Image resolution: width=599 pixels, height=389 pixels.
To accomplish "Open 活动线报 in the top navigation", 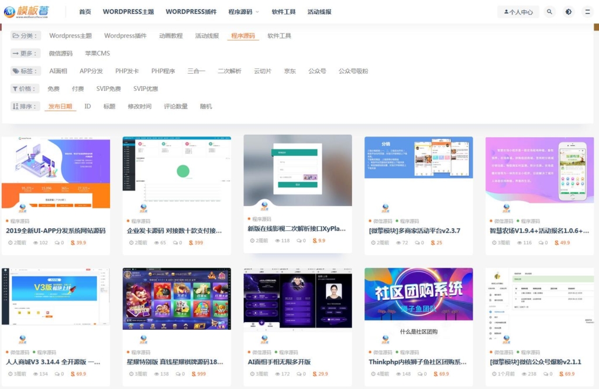I will [319, 12].
